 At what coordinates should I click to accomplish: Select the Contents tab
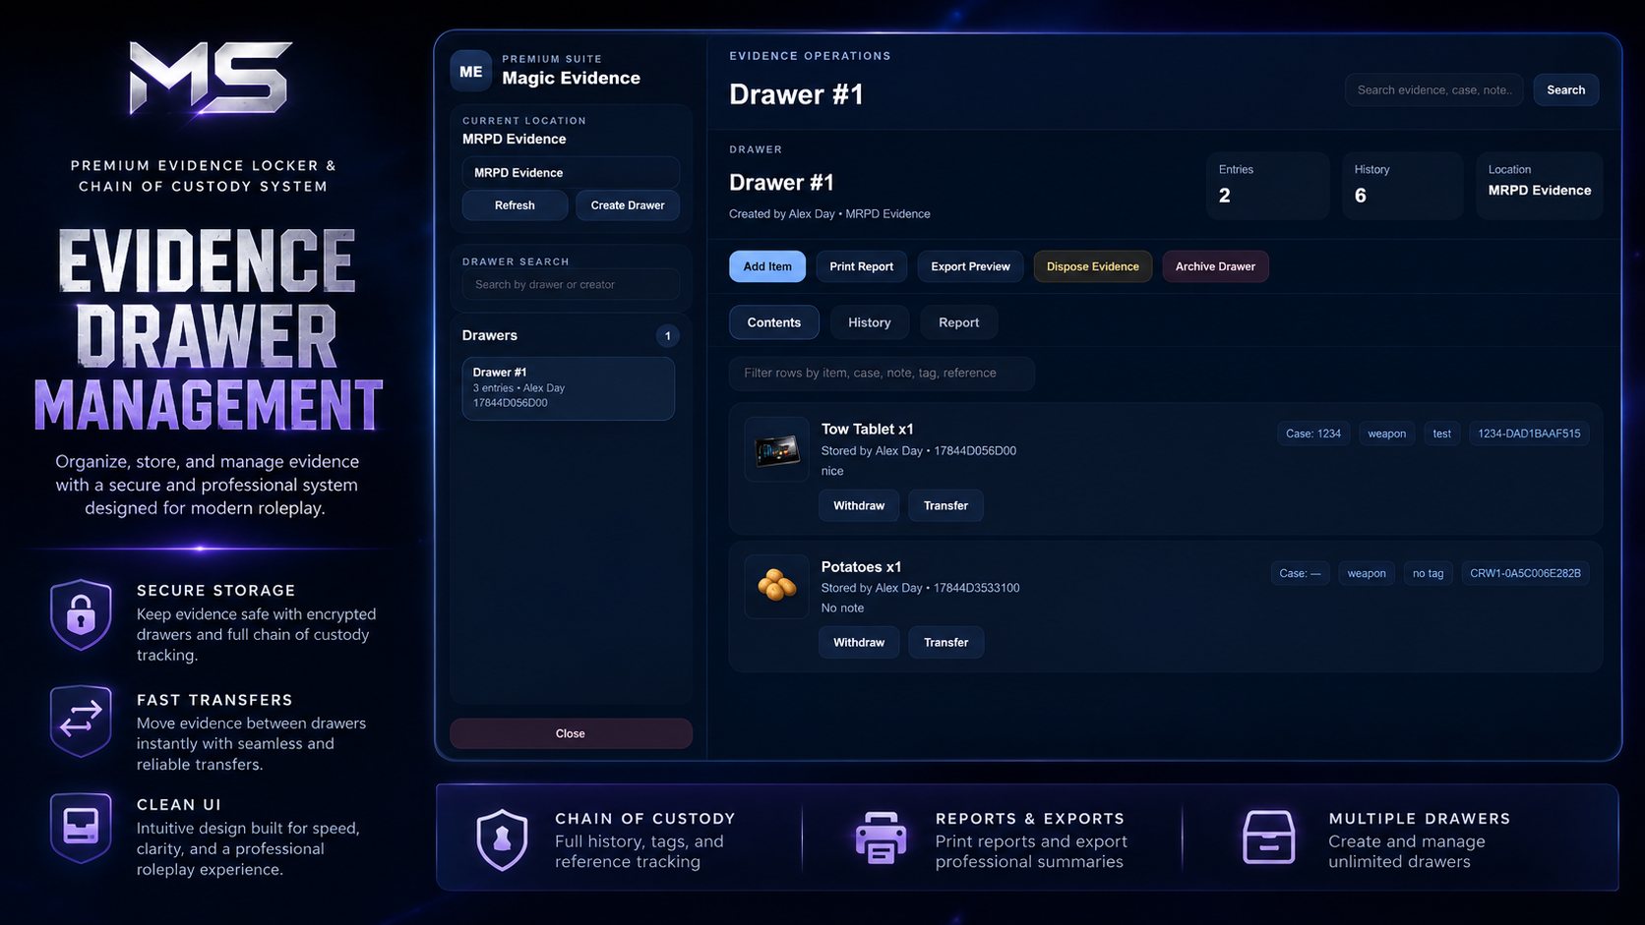(x=774, y=322)
